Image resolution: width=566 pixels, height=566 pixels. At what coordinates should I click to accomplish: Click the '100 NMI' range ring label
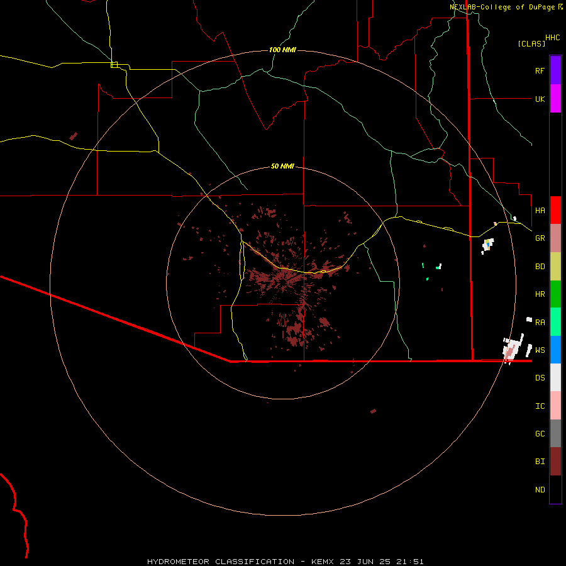282,50
